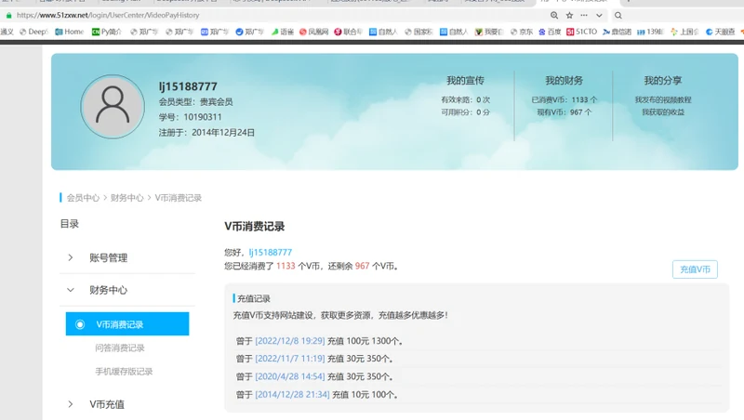Click 已消费V币: 1133 个 in banner

pyautogui.click(x=565, y=99)
